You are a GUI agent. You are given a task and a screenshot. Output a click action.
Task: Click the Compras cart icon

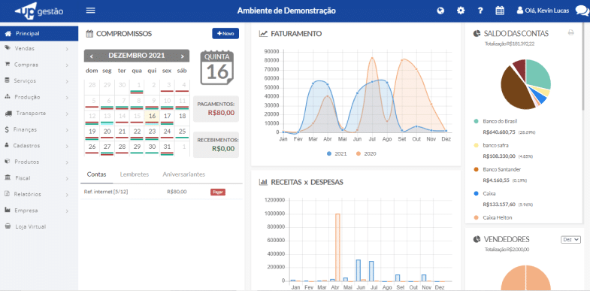pos(8,65)
